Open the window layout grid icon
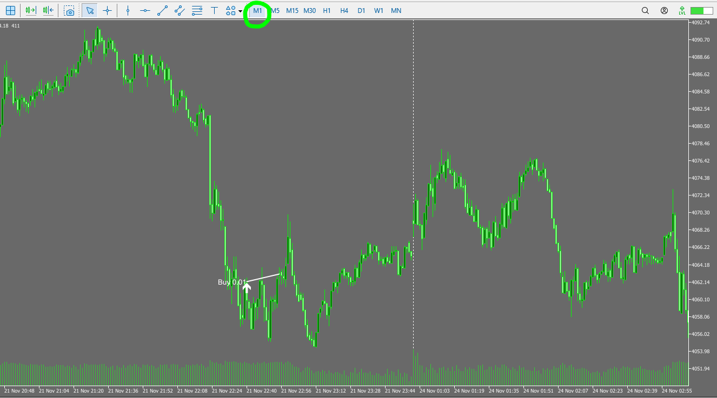Screen dimensions: 717x398 pos(10,10)
